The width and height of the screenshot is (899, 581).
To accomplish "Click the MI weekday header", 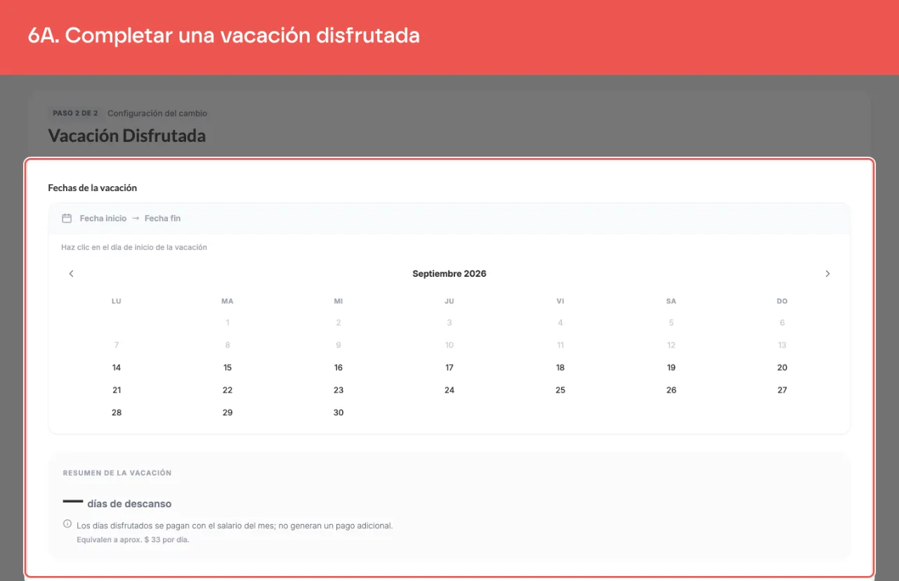I will coord(339,301).
